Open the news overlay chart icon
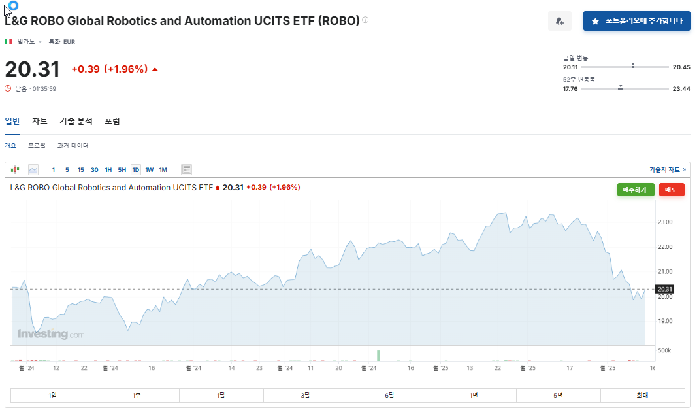The image size is (699, 410). tap(186, 169)
